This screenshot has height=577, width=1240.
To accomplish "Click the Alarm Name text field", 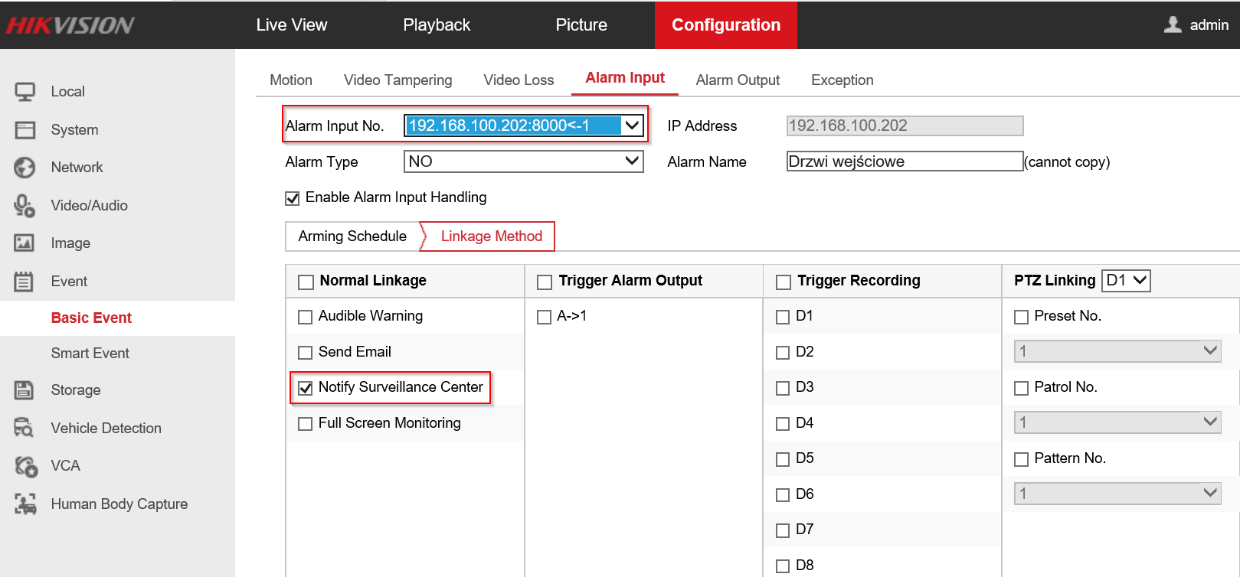I will (x=904, y=161).
